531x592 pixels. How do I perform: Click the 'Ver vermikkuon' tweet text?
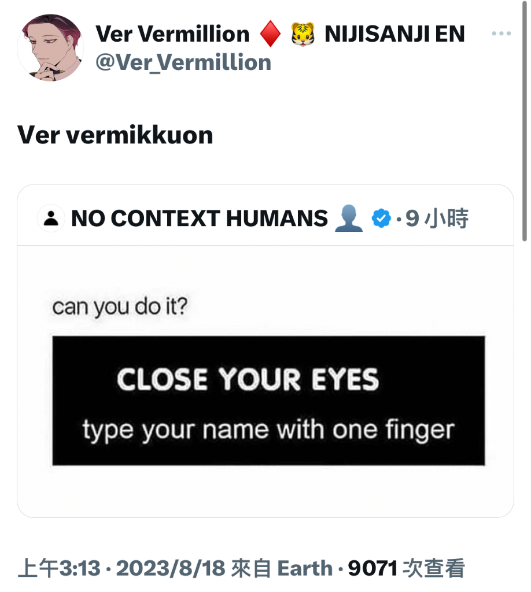tap(115, 135)
